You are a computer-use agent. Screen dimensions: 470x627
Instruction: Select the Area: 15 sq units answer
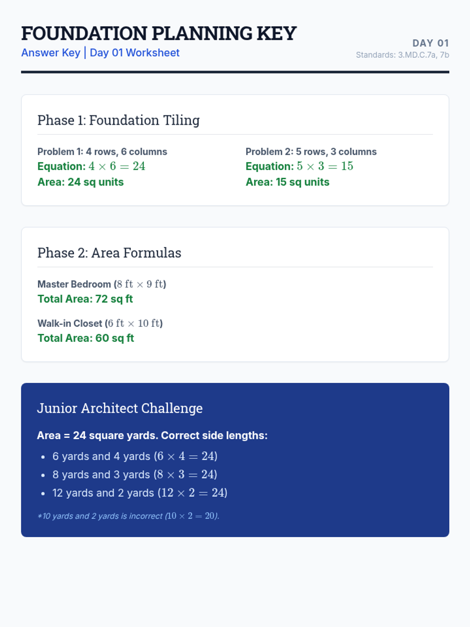click(287, 182)
